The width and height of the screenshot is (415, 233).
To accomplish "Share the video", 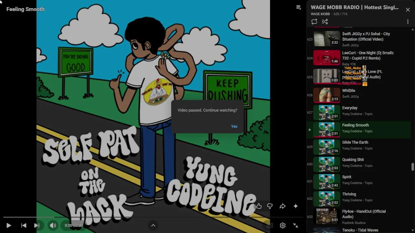I will 283,206.
